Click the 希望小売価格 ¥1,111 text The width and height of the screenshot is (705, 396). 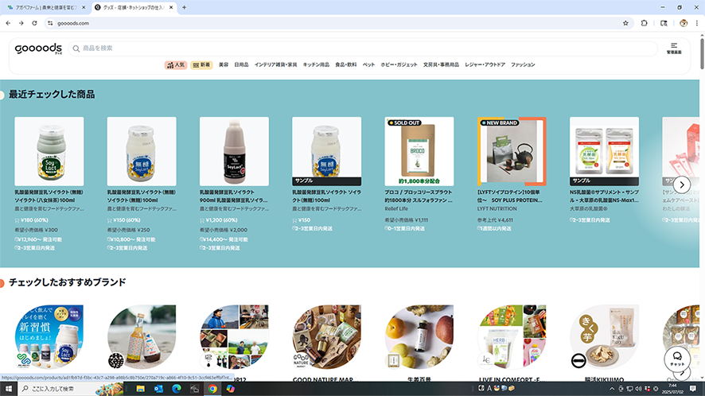(x=406, y=220)
